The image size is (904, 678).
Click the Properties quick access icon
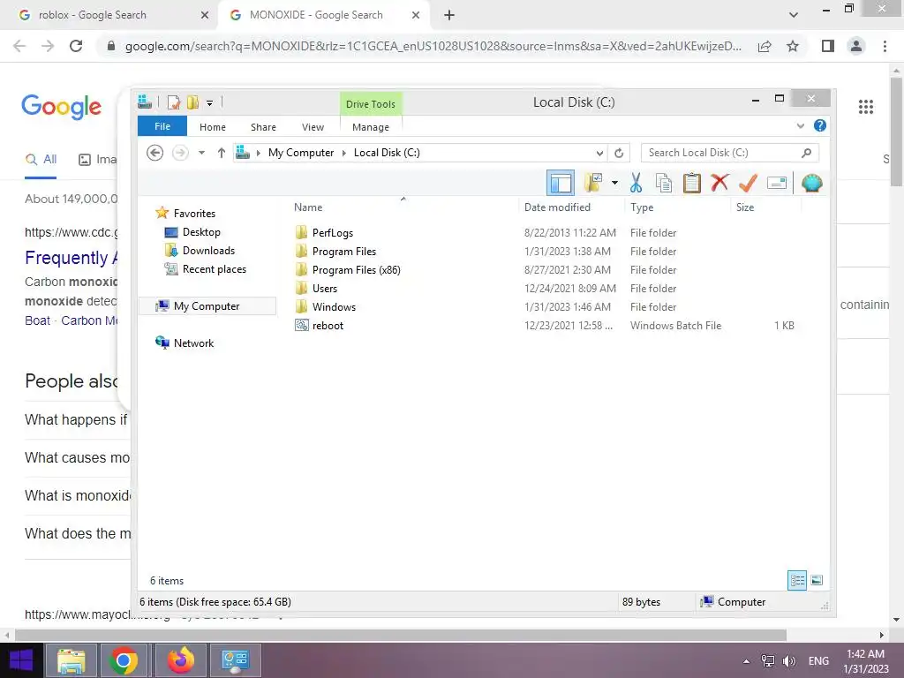coord(174,102)
